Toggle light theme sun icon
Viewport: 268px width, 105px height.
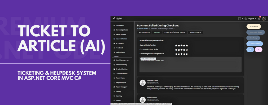(x=246, y=19)
